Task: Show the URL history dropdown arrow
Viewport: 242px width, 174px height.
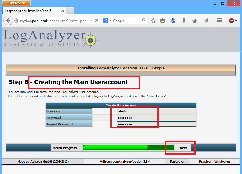Action: (x=91, y=21)
